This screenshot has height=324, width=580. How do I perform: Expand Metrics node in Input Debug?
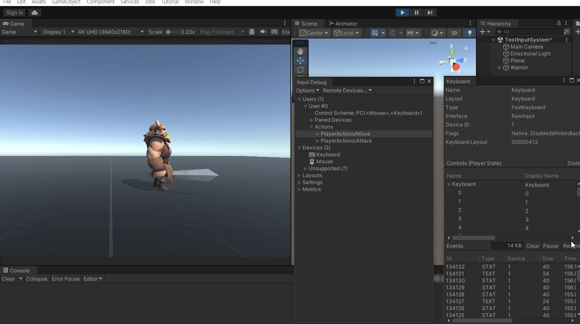click(x=299, y=189)
